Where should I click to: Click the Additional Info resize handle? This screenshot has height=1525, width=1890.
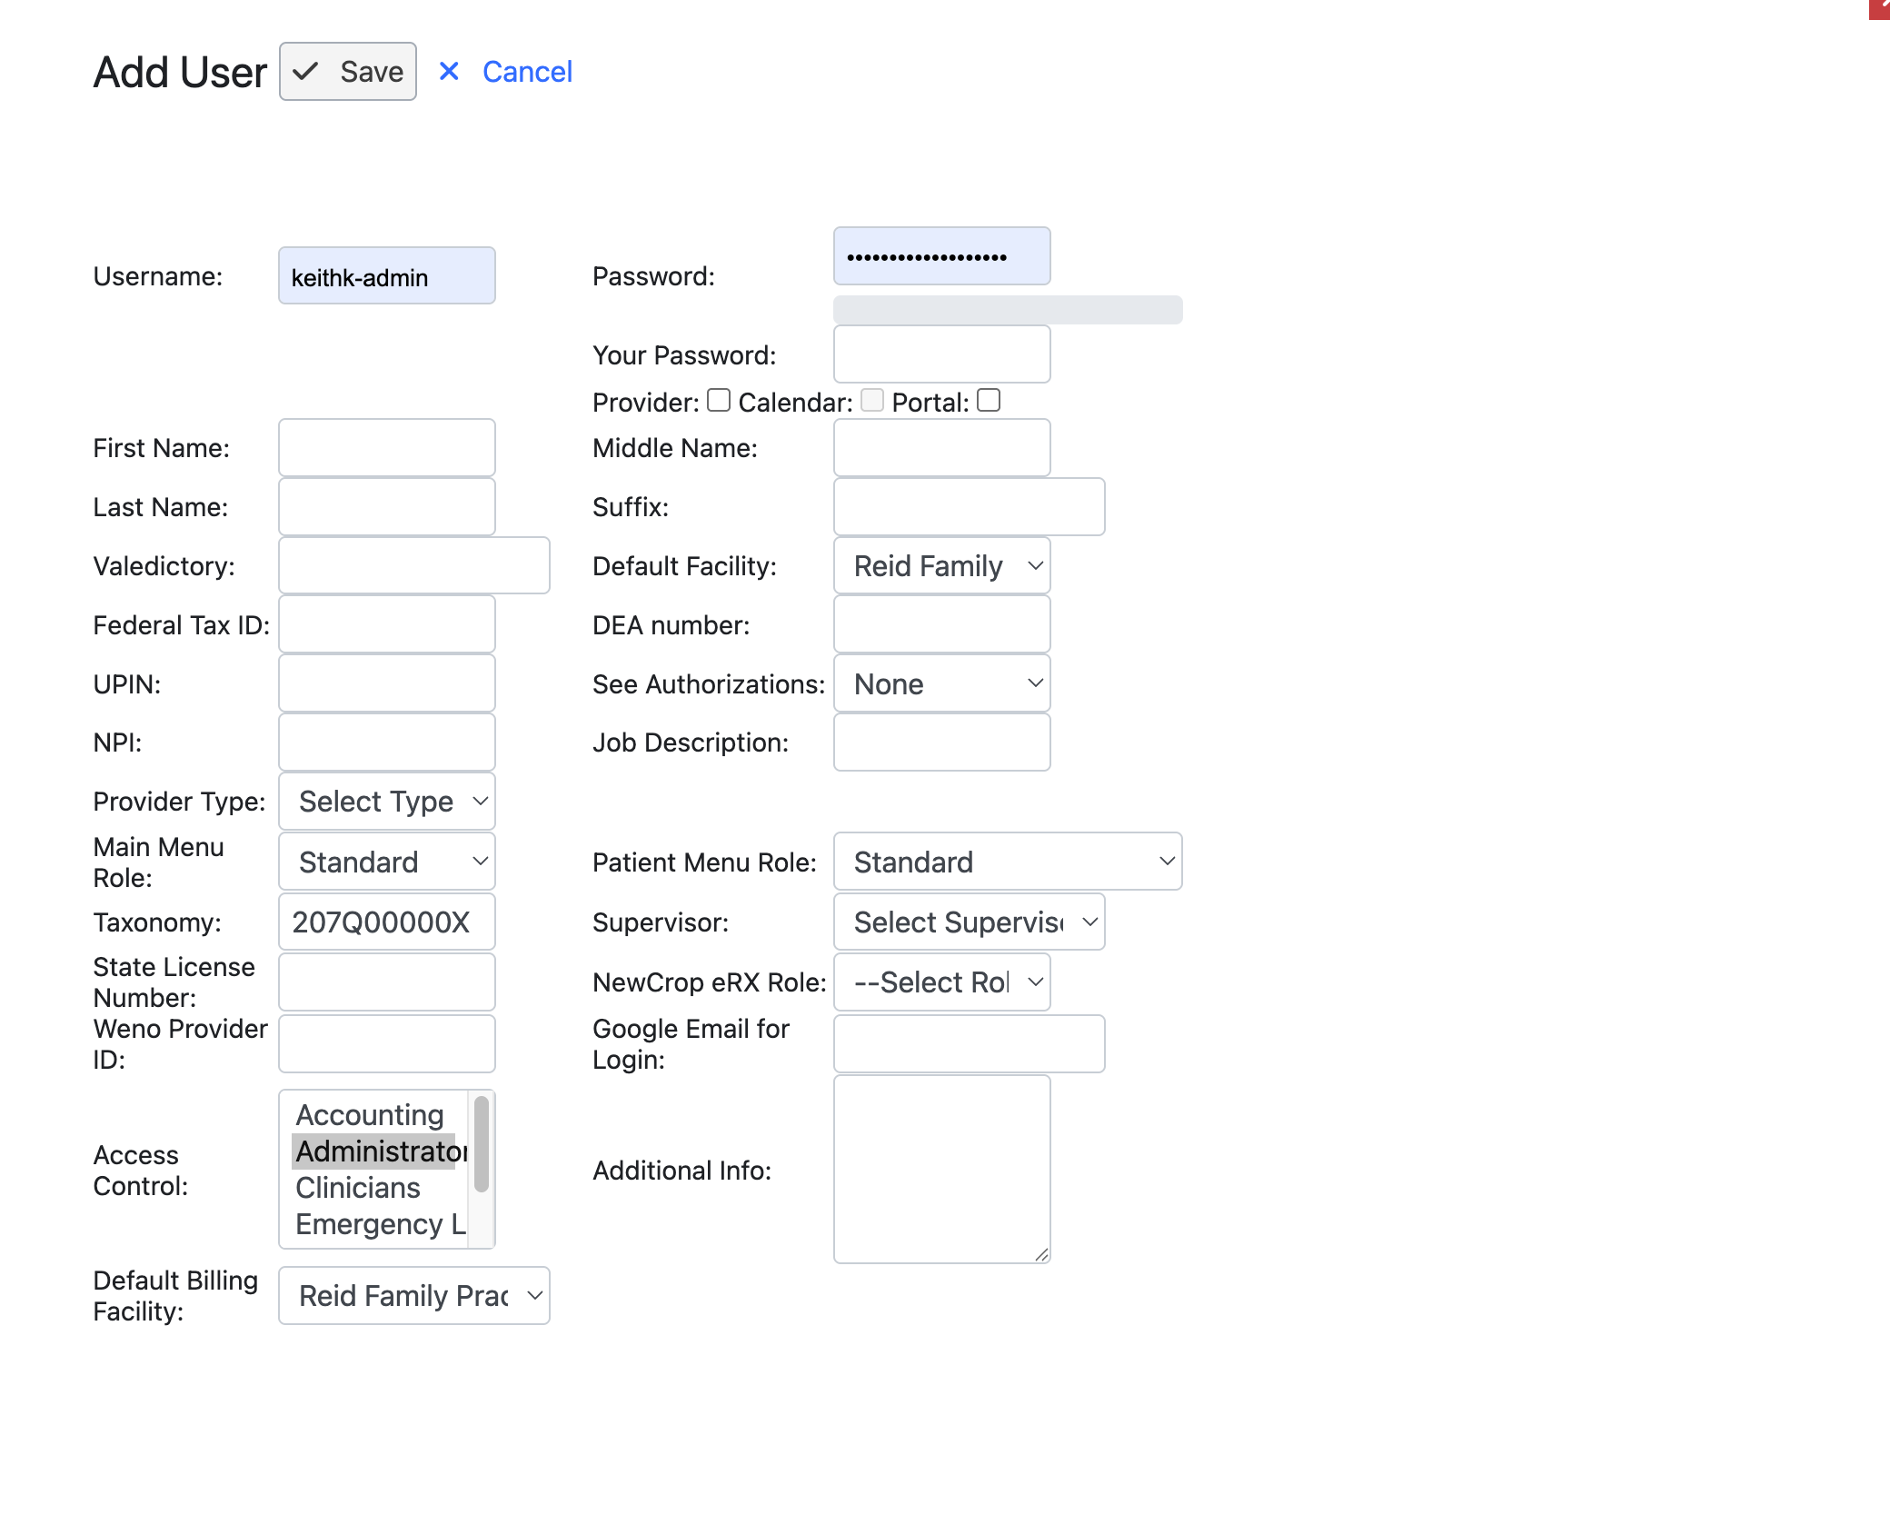(x=1041, y=1254)
